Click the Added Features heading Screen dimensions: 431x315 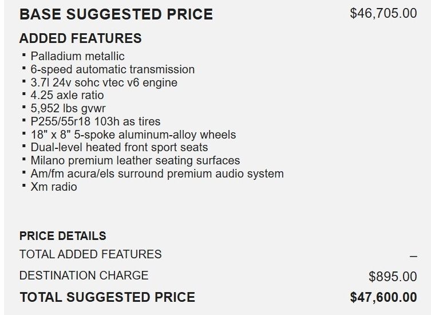click(80, 39)
